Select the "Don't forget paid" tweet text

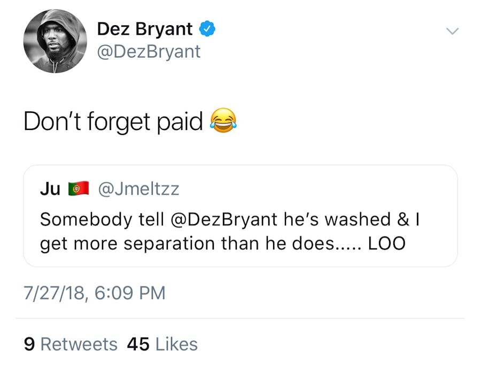113,121
